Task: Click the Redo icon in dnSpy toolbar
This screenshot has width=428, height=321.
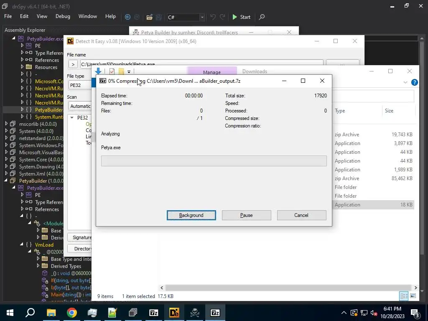Action: [x=222, y=17]
